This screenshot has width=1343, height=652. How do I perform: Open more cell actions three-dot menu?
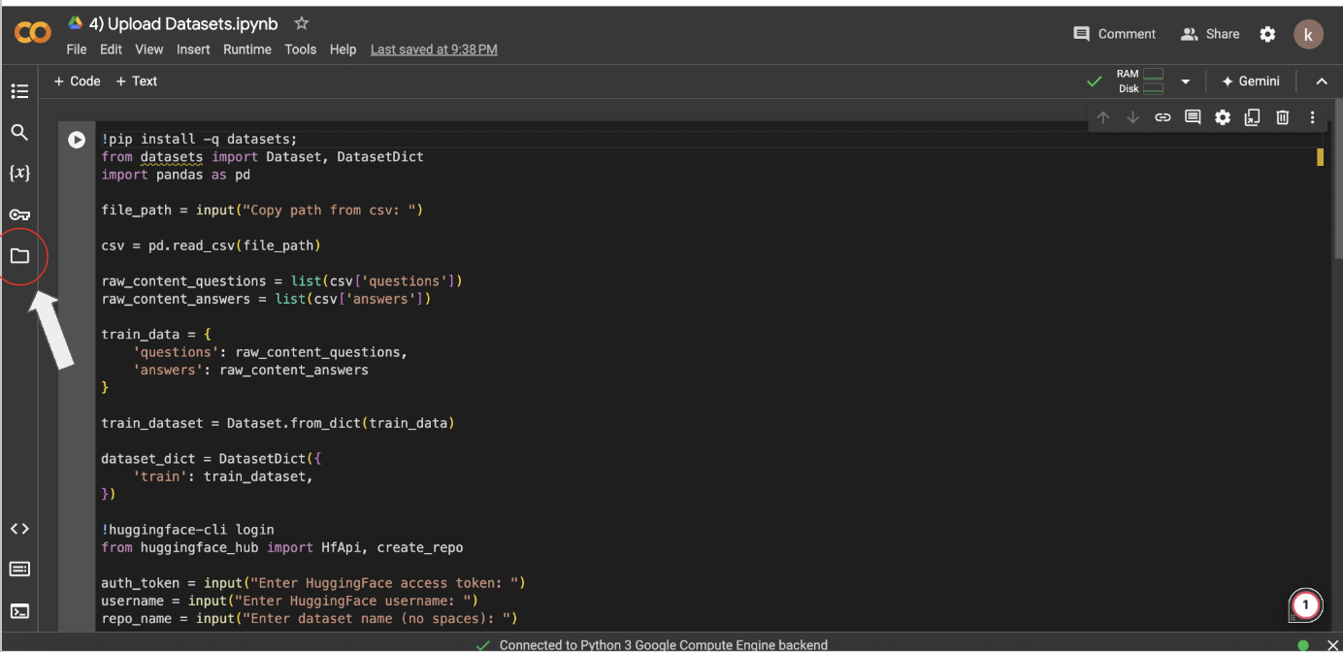(x=1312, y=117)
